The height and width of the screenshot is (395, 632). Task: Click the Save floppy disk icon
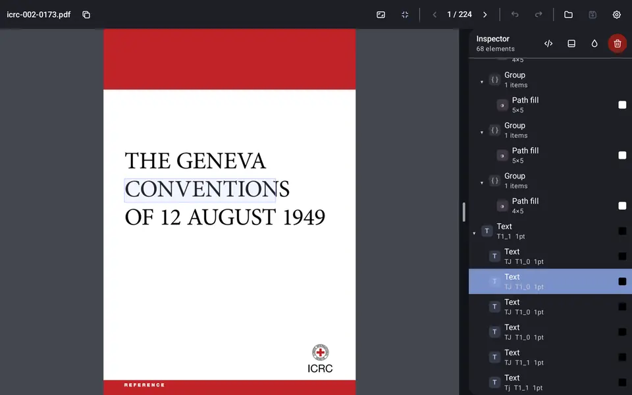592,14
